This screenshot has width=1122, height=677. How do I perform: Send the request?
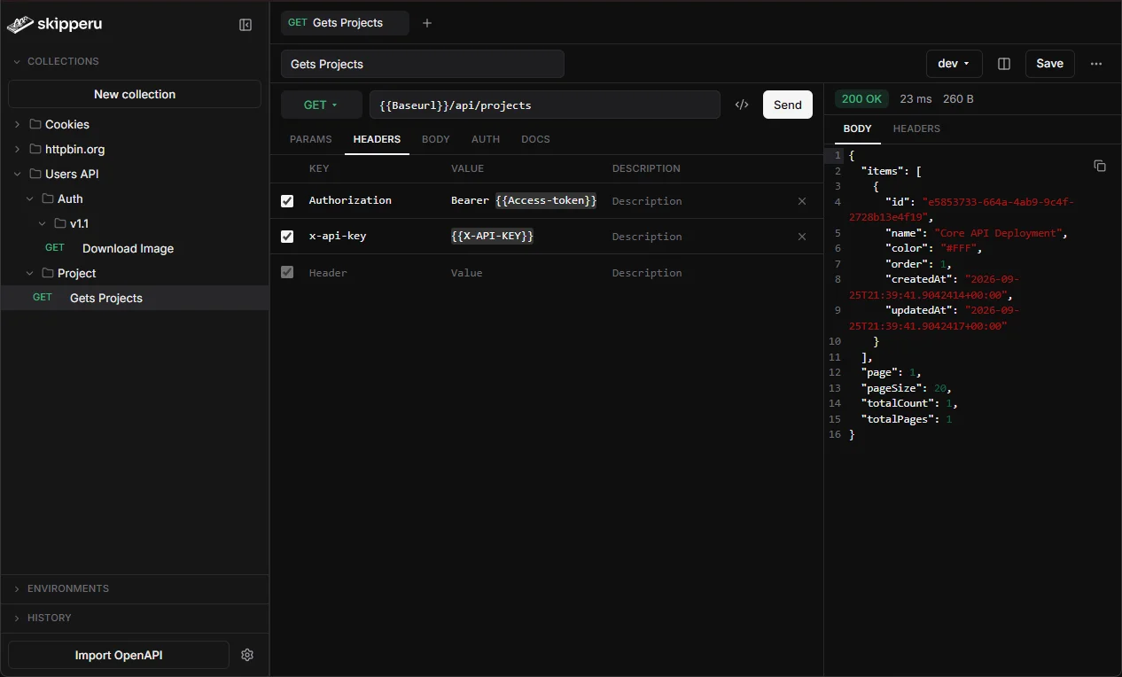788,105
